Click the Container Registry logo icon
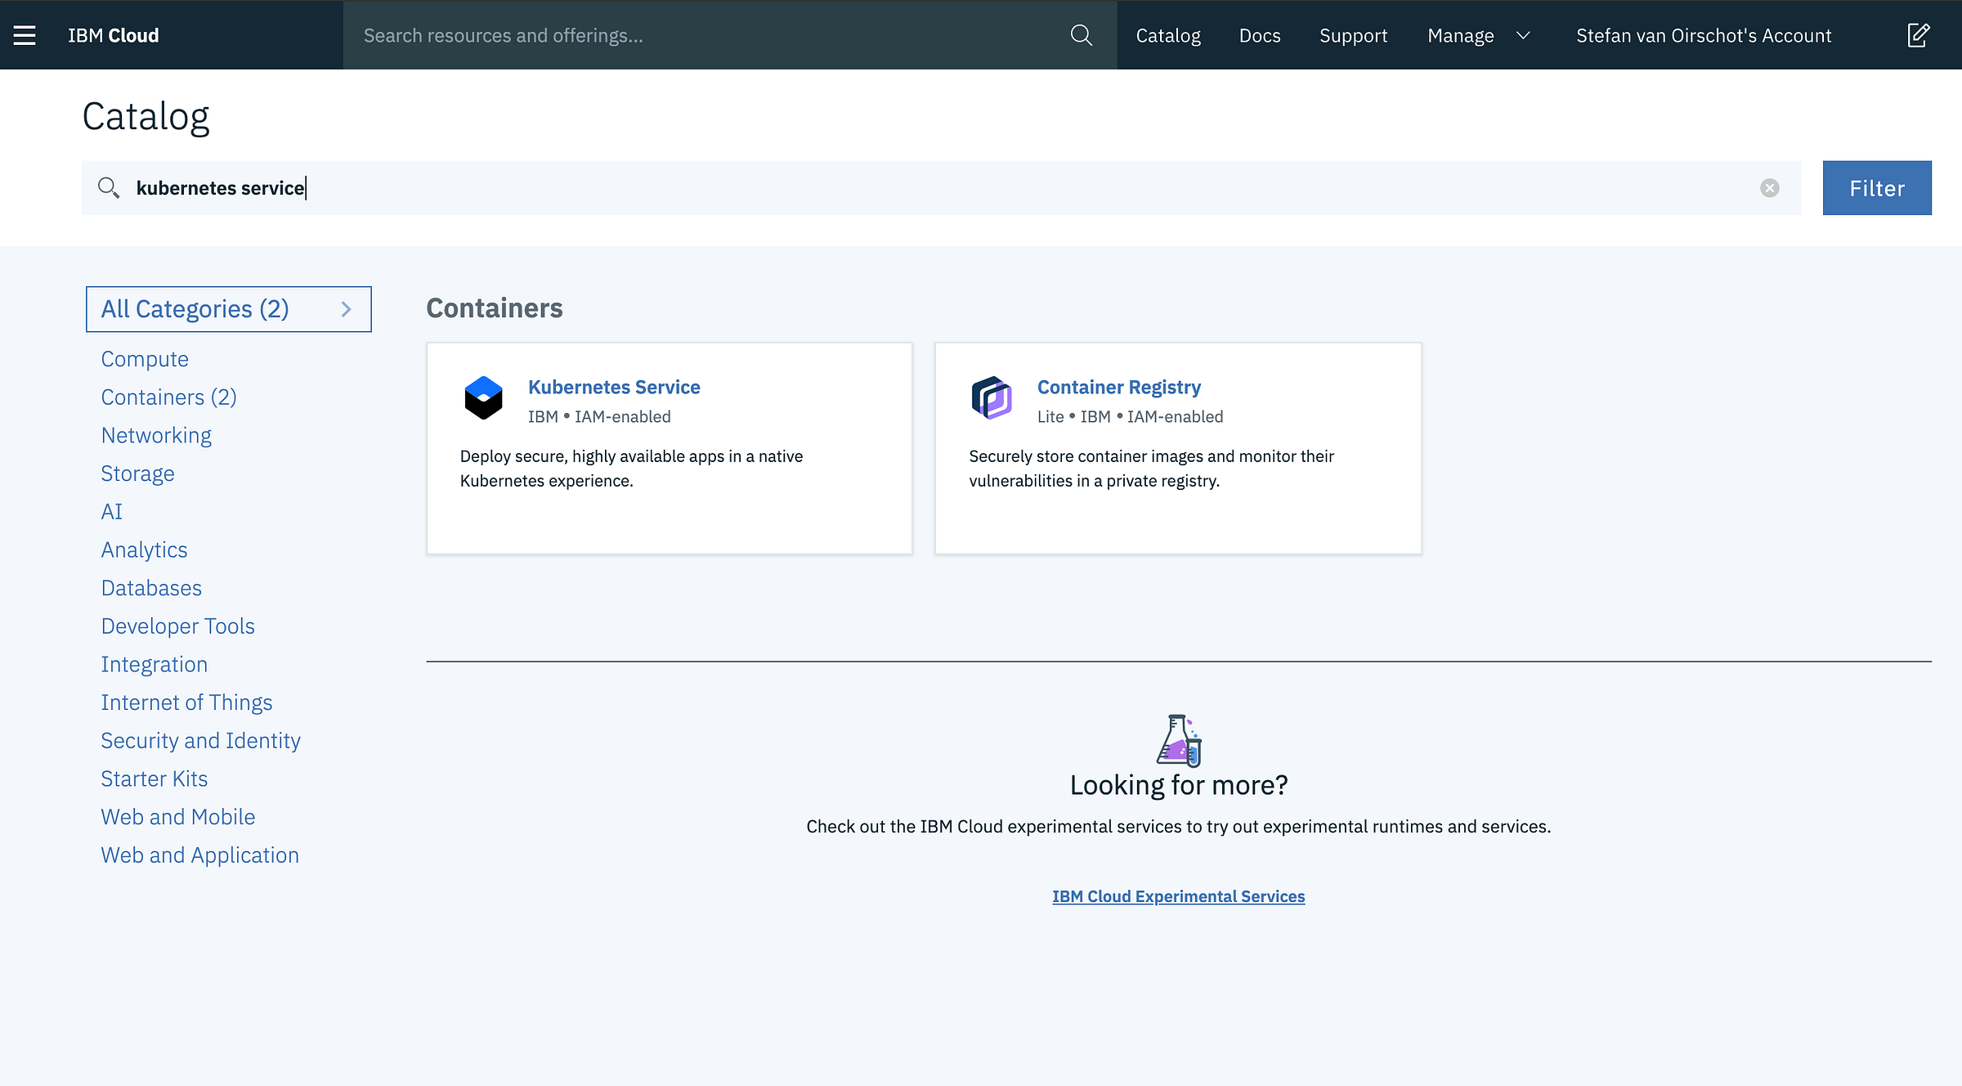 (x=992, y=397)
